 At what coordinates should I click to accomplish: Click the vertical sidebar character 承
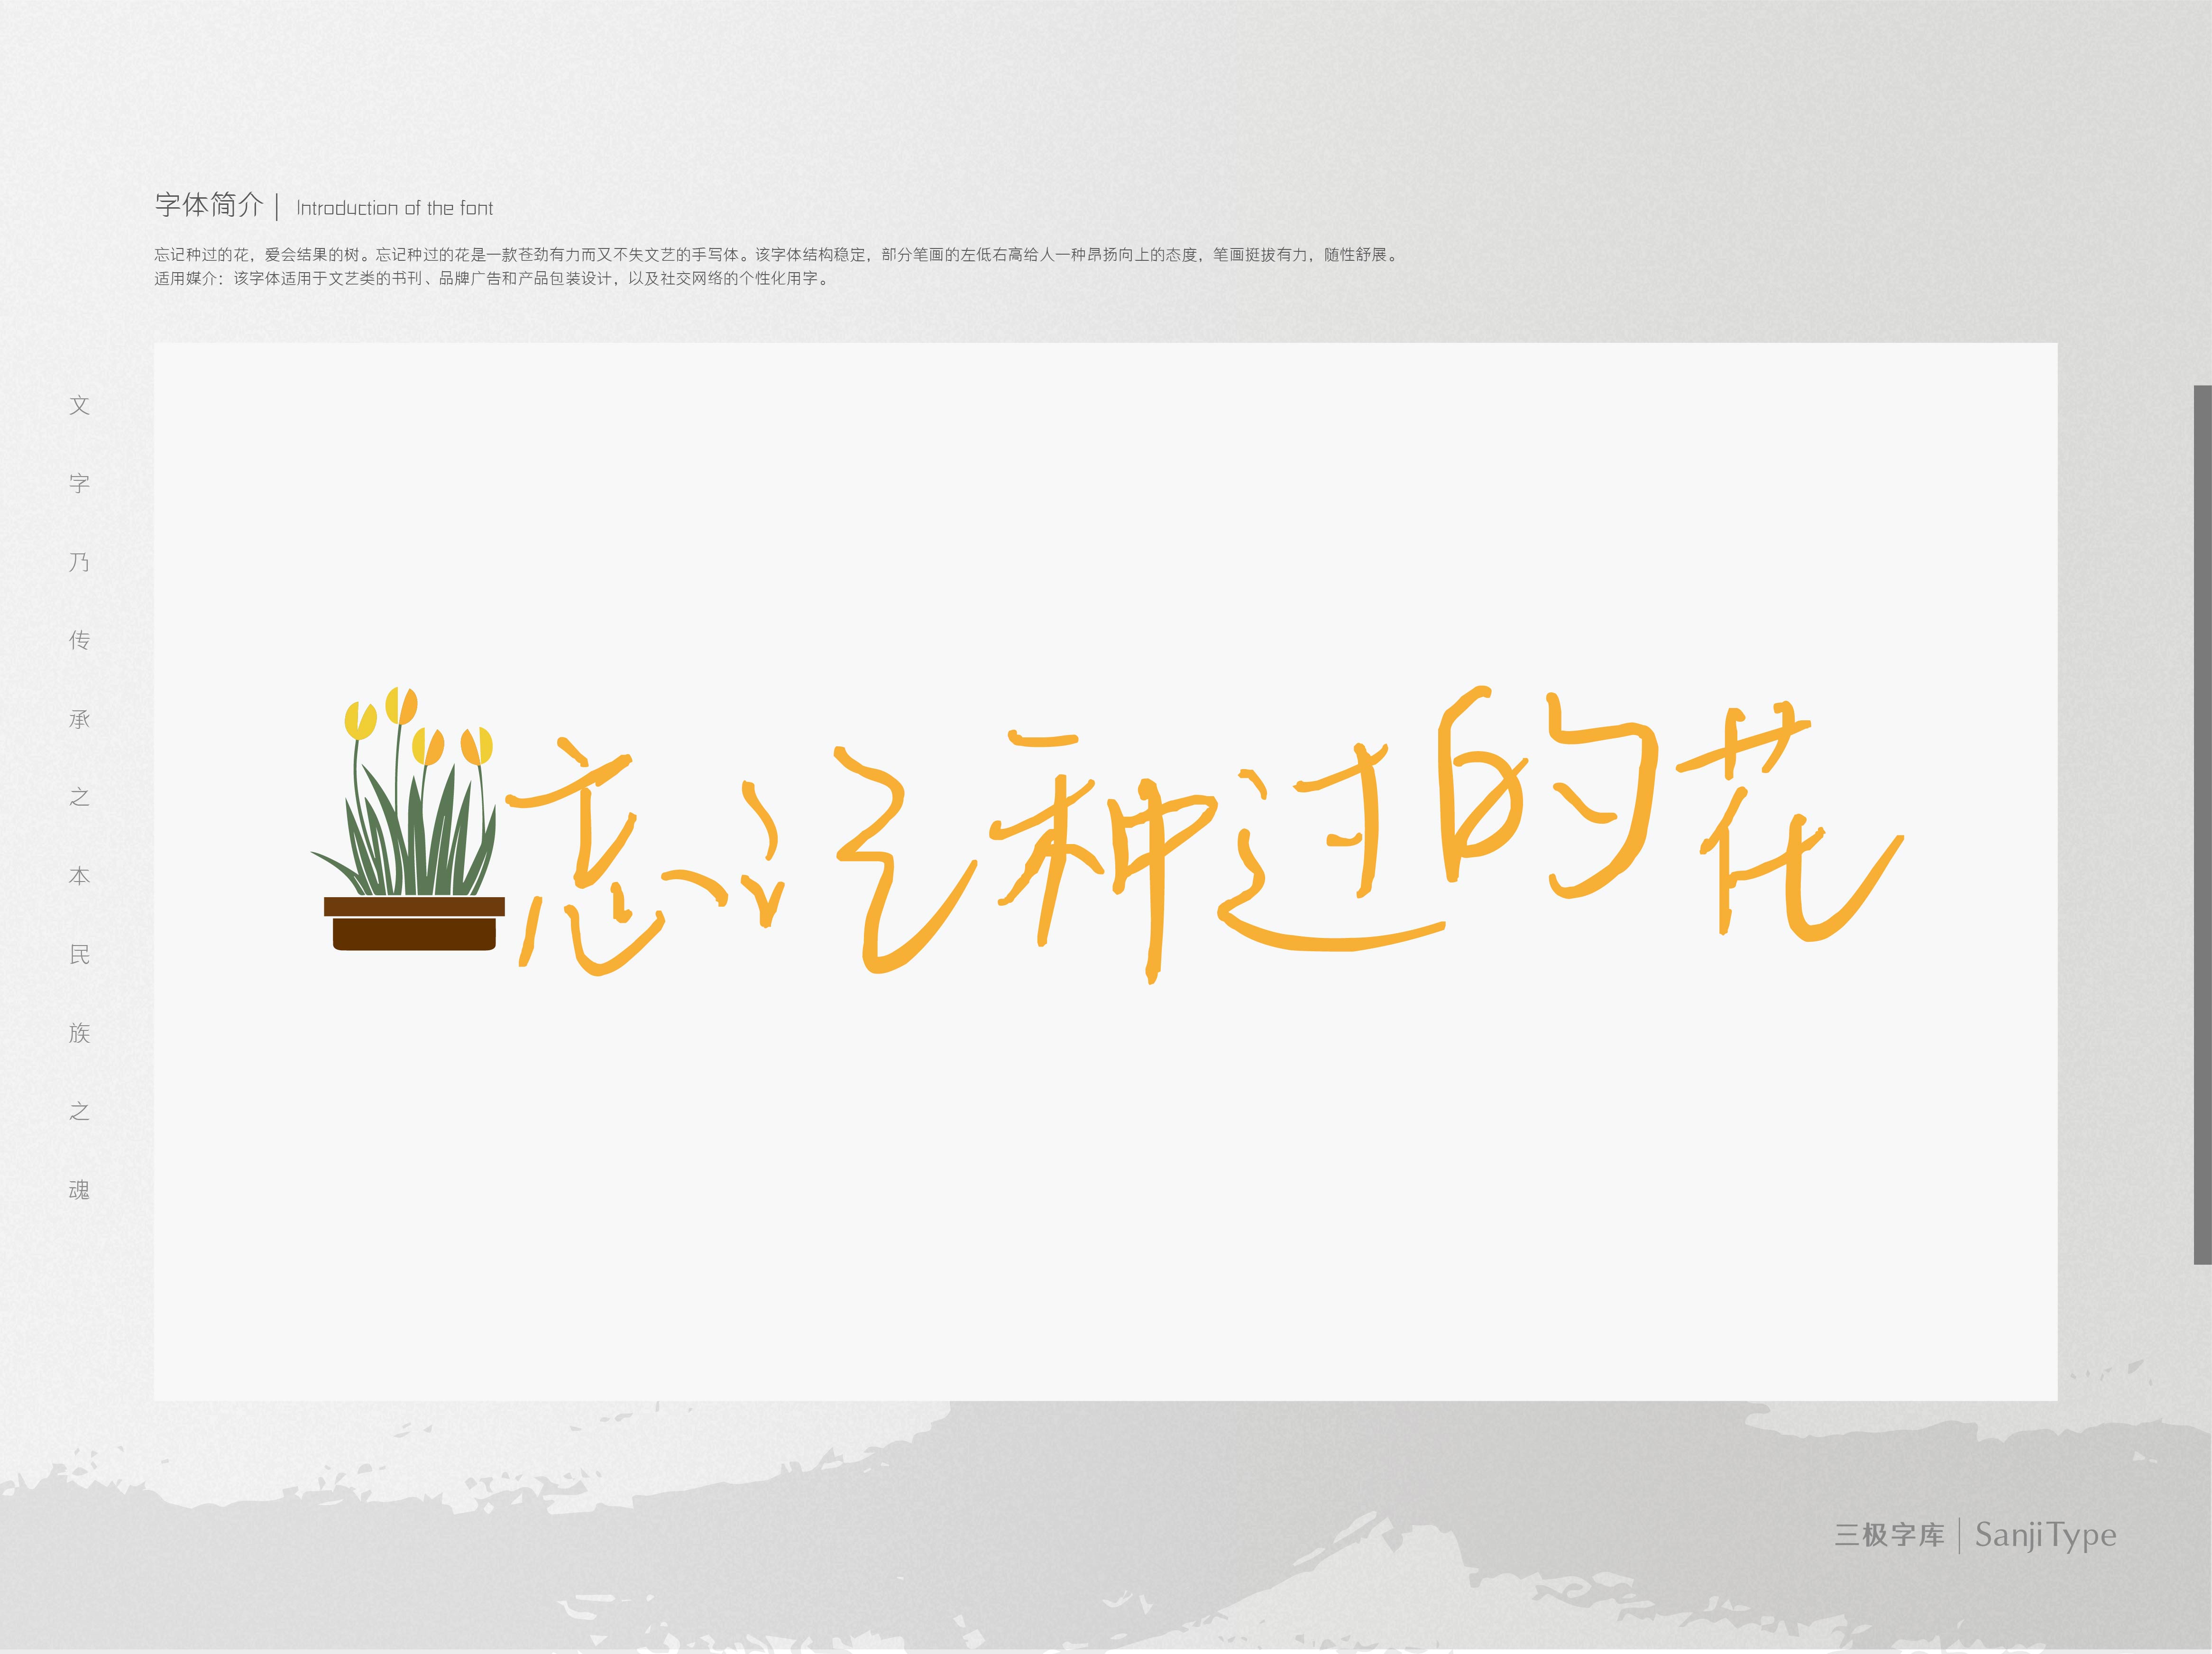pos(79,719)
